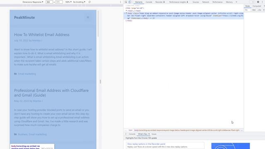
Task: Open PeakMinute hamburger menu
Action: pyautogui.click(x=88, y=17)
